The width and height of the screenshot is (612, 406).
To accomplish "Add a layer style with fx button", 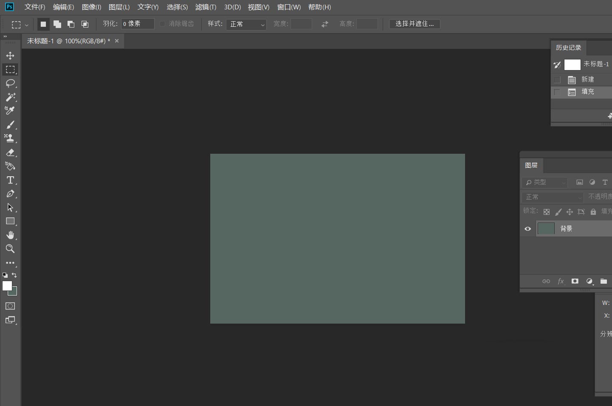I will pyautogui.click(x=561, y=281).
